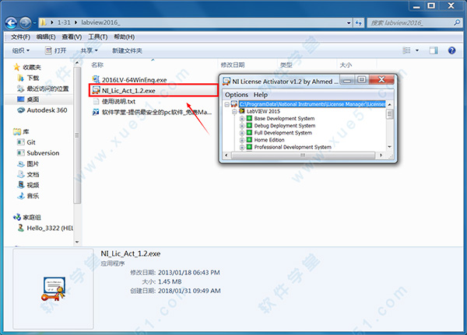Open Options menu in NI License Activator
The height and width of the screenshot is (335, 467).
coord(237,95)
